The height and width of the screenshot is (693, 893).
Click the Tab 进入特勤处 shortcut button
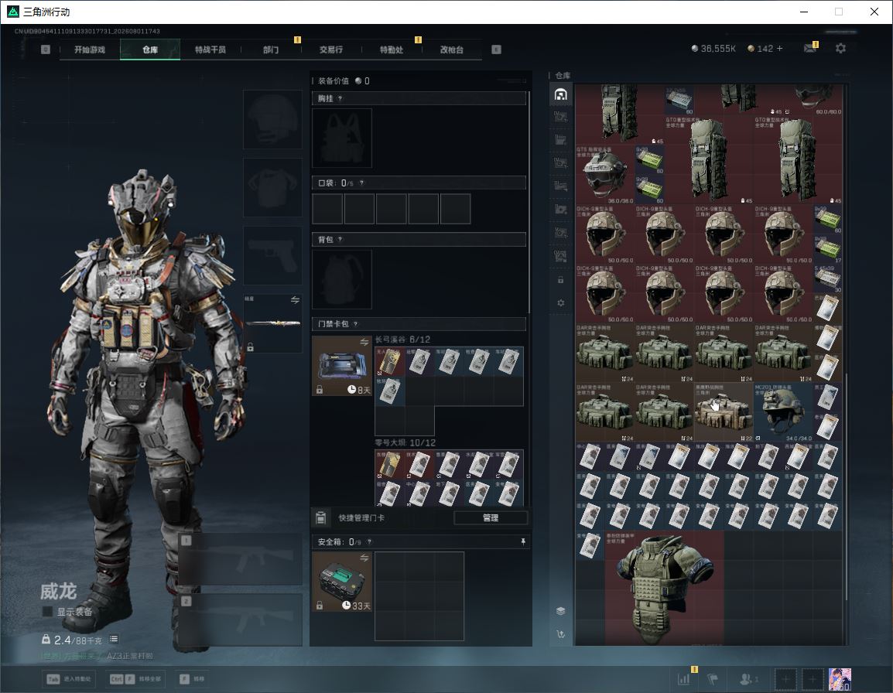[x=69, y=679]
